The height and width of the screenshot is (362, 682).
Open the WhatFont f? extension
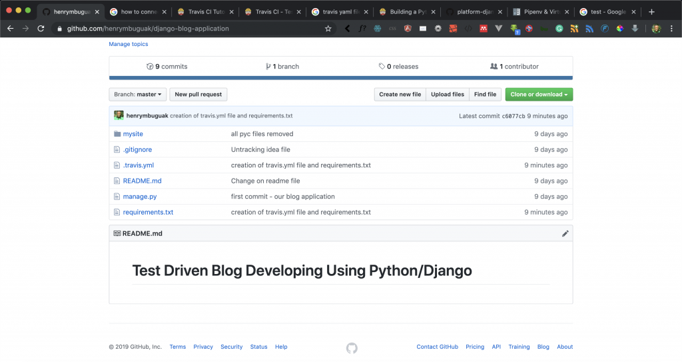pyautogui.click(x=362, y=28)
